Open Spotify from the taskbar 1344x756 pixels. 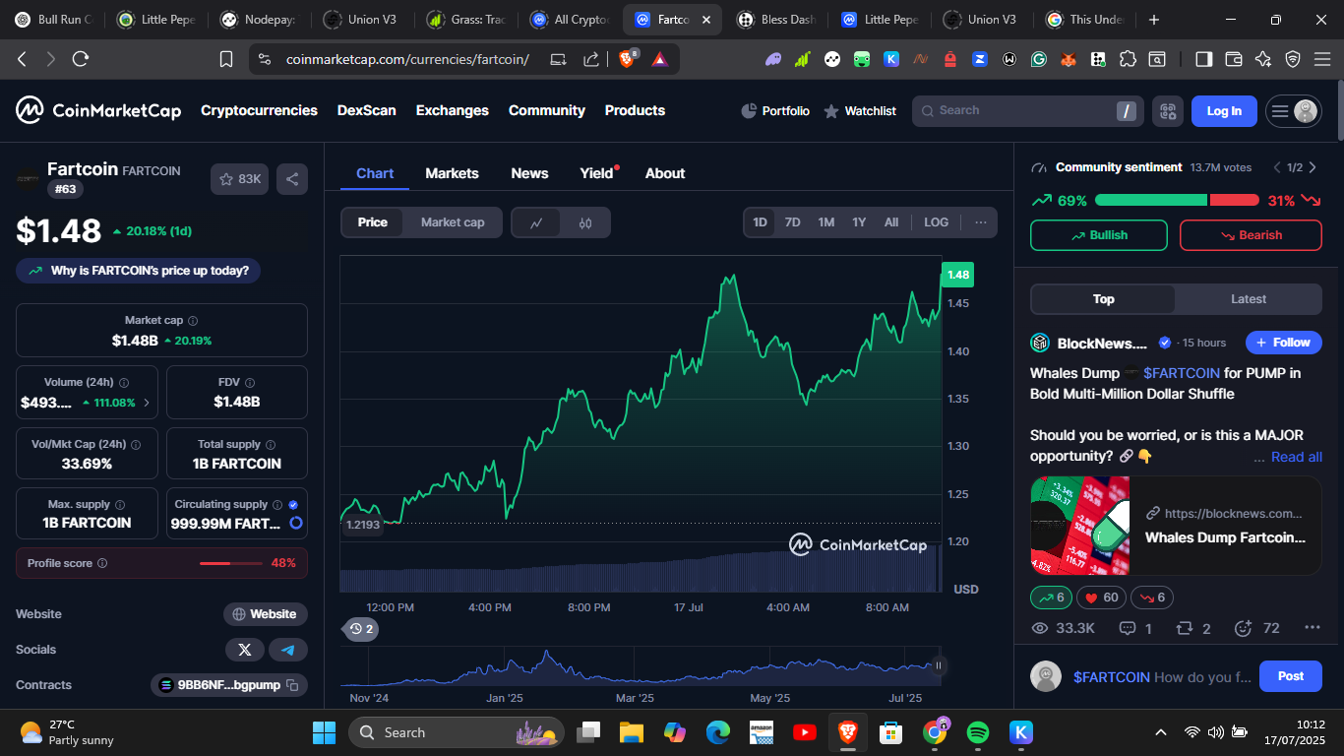(978, 732)
